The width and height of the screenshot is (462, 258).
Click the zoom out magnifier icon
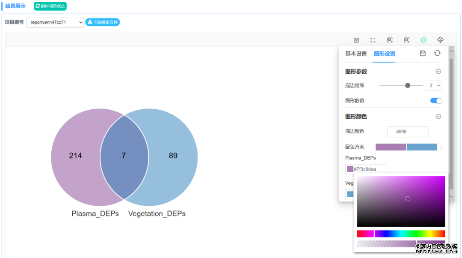406,40
